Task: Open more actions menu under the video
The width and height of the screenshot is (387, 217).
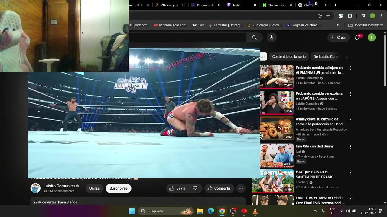Action: pyautogui.click(x=241, y=188)
